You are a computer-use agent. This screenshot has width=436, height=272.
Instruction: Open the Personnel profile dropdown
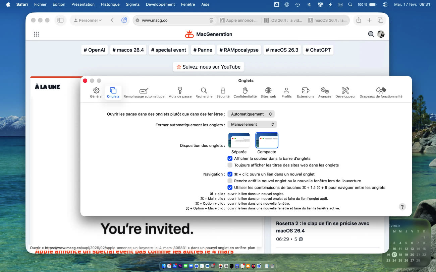tap(88, 20)
